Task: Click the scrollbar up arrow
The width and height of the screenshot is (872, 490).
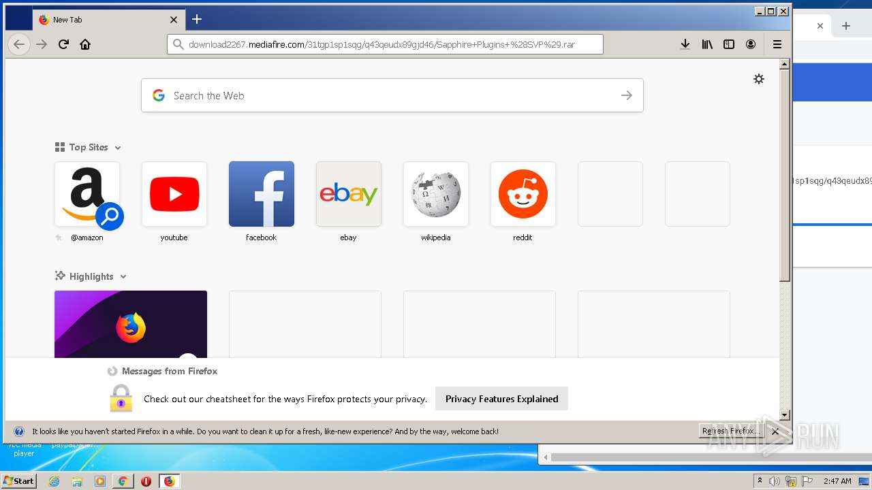Action: (x=785, y=64)
